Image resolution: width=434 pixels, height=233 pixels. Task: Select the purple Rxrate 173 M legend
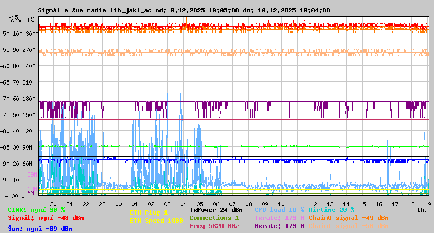click(279, 226)
